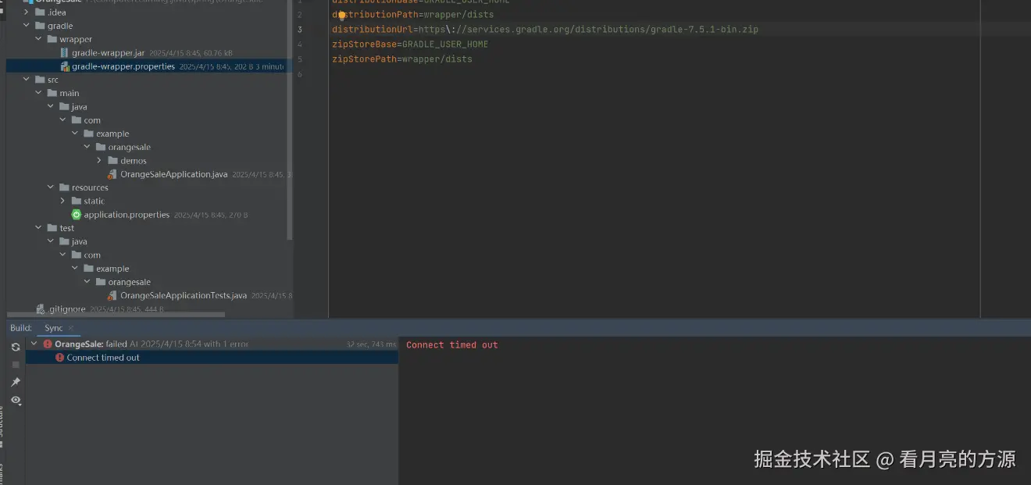Click the yellow light bulb intention icon
1031x485 pixels.
coord(341,15)
